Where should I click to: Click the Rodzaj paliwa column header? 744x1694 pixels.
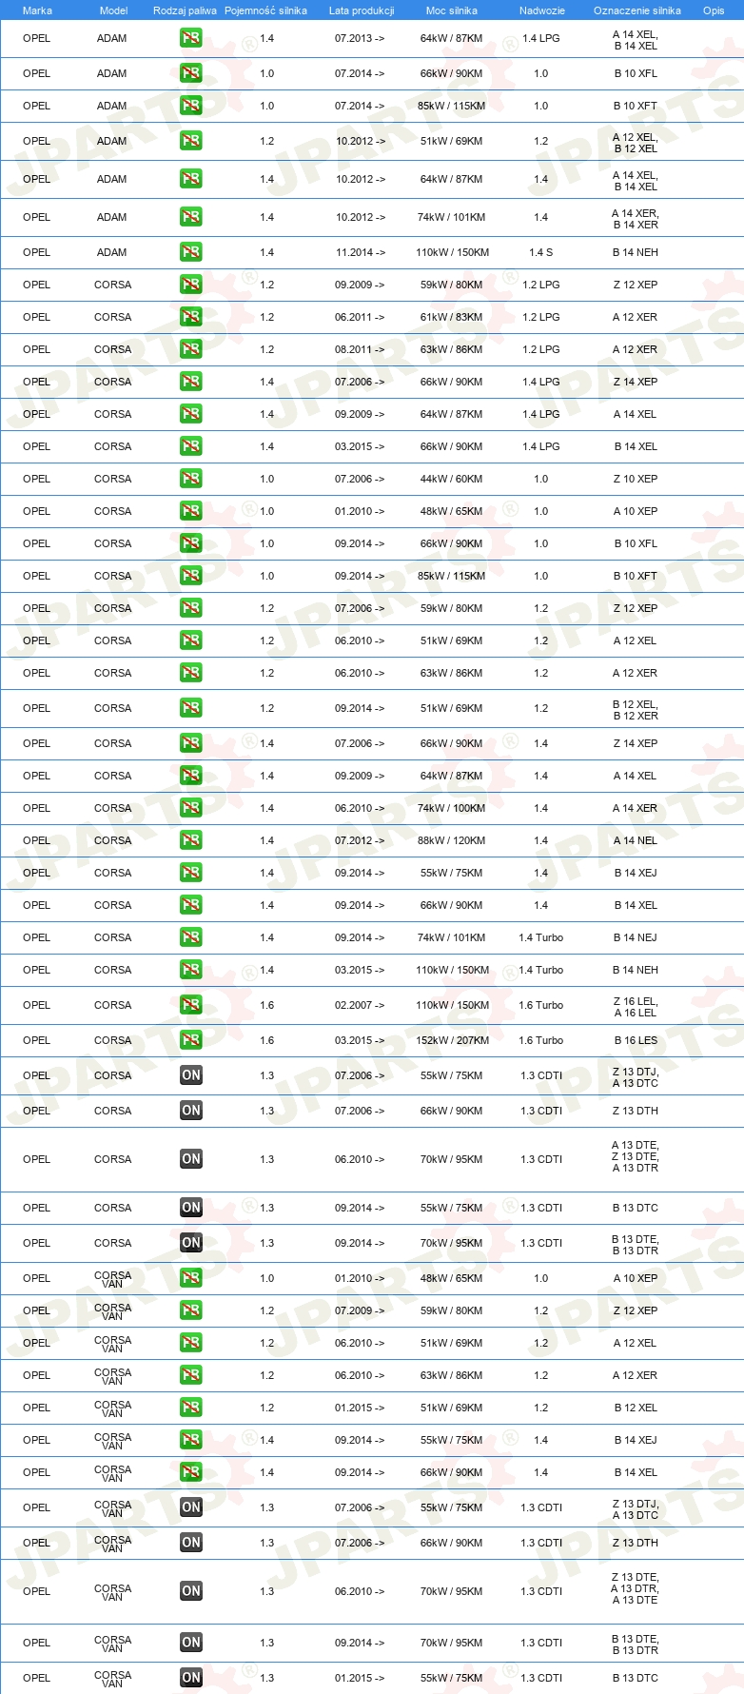pos(185,10)
